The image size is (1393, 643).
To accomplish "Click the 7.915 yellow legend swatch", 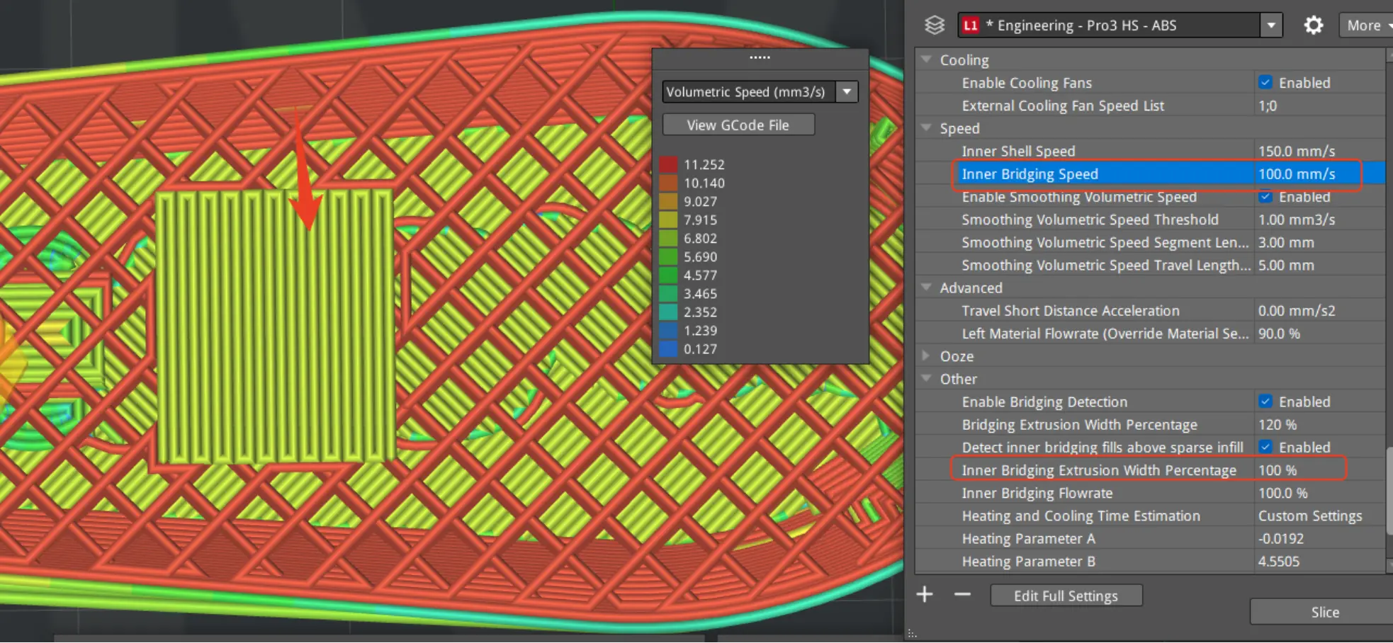I will click(668, 220).
